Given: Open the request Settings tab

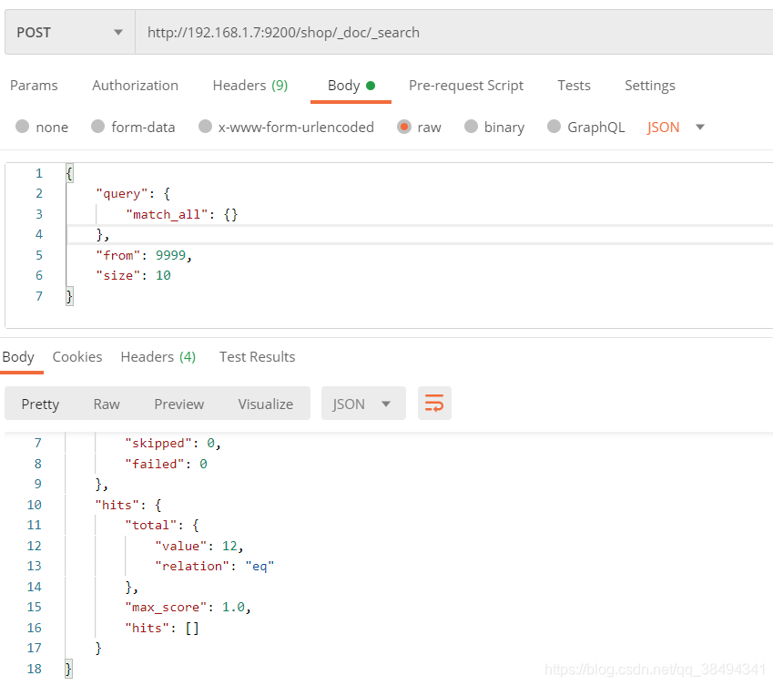Looking at the screenshot, I should coord(649,86).
